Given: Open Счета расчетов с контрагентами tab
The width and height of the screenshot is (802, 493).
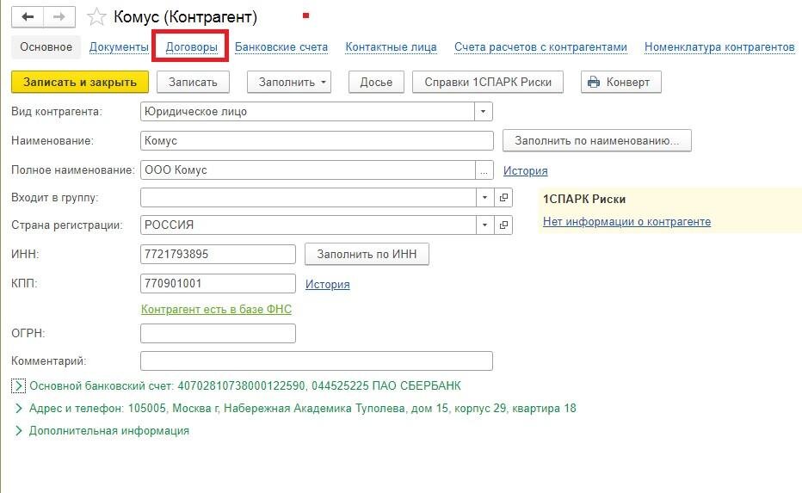Looking at the screenshot, I should [540, 47].
